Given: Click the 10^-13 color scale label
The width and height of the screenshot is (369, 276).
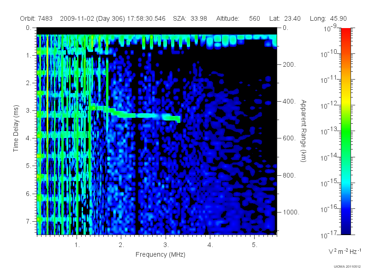Looking at the screenshot, I should pyautogui.click(x=329, y=131).
